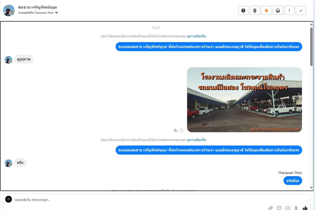315x210 pixels.
Task: Toggle conversation done with the checkmark button
Action: [x=301, y=10]
